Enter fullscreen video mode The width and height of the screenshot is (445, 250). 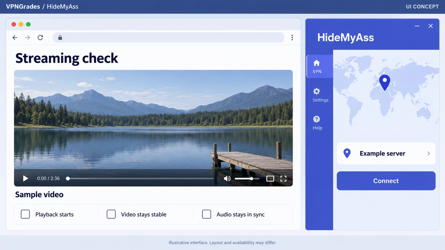tap(283, 178)
